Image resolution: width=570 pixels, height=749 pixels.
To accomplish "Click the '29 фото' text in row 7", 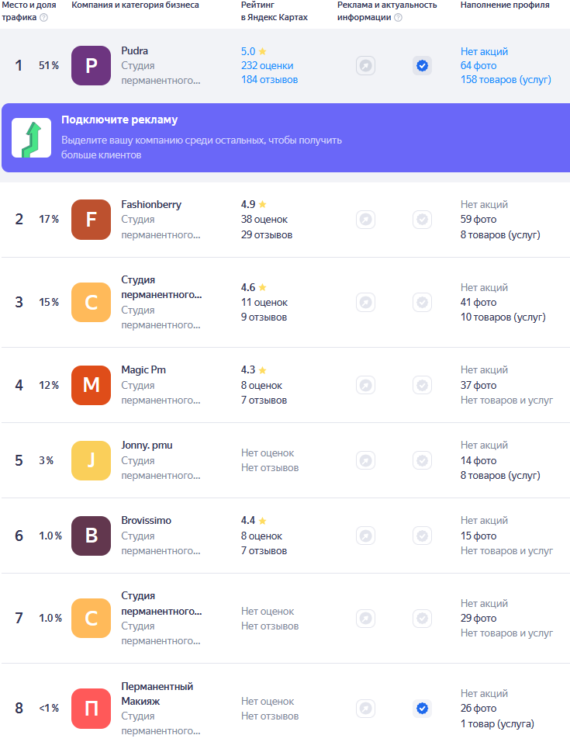I will pyautogui.click(x=478, y=618).
